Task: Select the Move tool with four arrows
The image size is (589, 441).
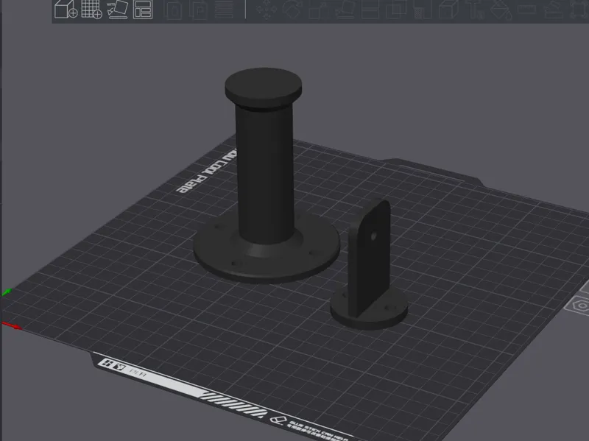Action: click(x=267, y=10)
